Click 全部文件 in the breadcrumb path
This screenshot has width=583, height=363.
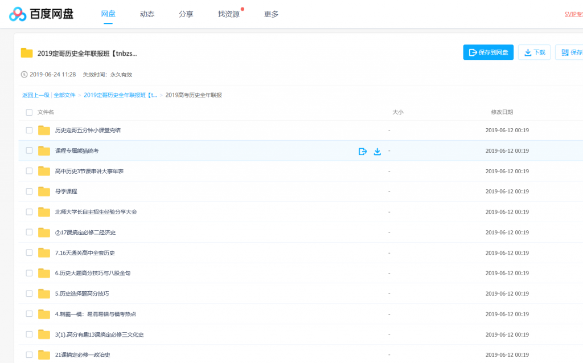(64, 95)
